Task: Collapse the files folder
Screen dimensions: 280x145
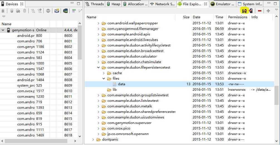Action: 104,78
